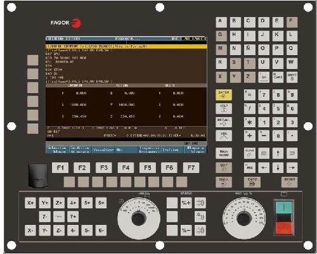The width and height of the screenshot is (317, 254).
Task: Click the red cycle stop button
Action: [284, 227]
